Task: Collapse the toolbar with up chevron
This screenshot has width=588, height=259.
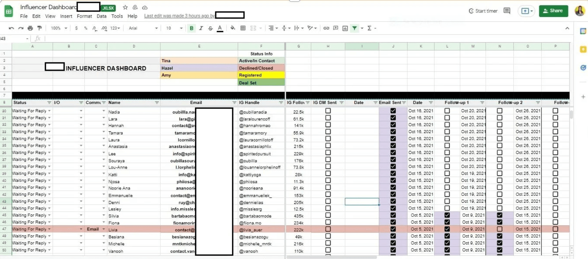Action: [x=567, y=28]
